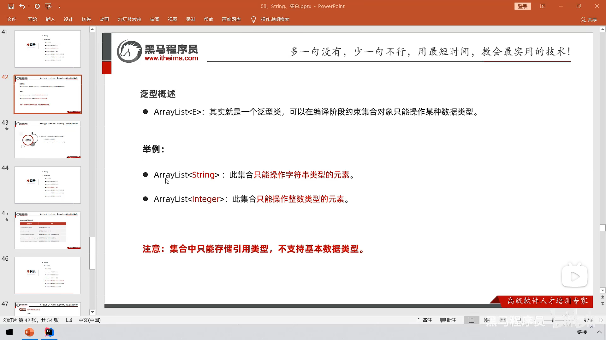The image size is (606, 340).
Task: Open the 插入 ribbon tab
Action: [50, 20]
